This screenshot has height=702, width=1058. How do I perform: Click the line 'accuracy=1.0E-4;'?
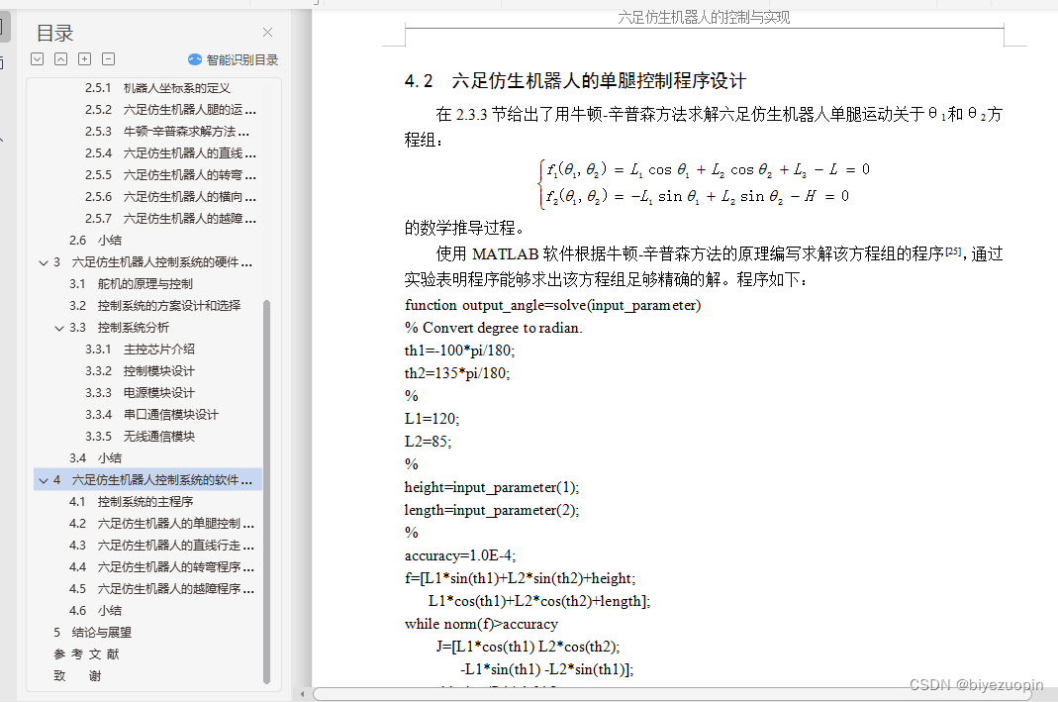coord(460,555)
